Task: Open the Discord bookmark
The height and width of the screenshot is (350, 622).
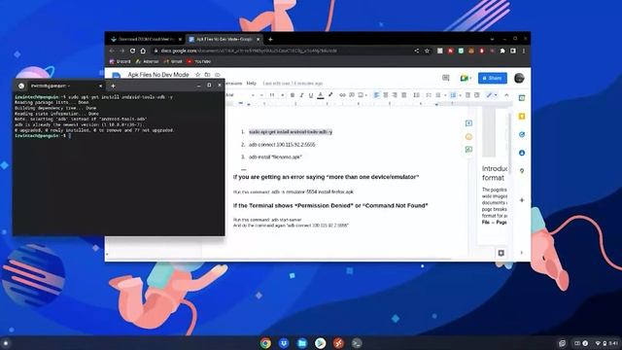Action: pyautogui.click(x=120, y=61)
